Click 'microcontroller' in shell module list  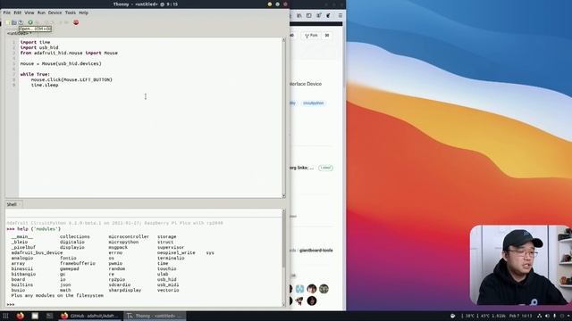[x=129, y=236]
